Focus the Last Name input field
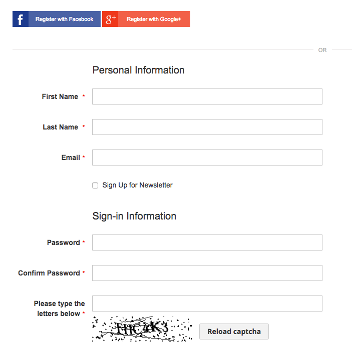The width and height of the screenshot is (352, 351). tap(207, 127)
